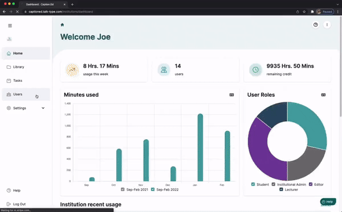Click the Institution recent usage heading
This screenshot has width=342, height=212.
91,205
